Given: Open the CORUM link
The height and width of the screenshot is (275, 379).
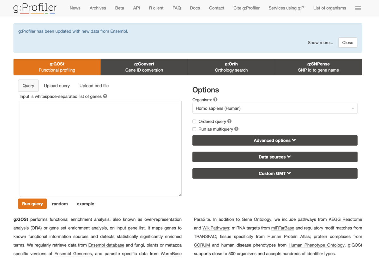Looking at the screenshot, I should tap(202, 245).
